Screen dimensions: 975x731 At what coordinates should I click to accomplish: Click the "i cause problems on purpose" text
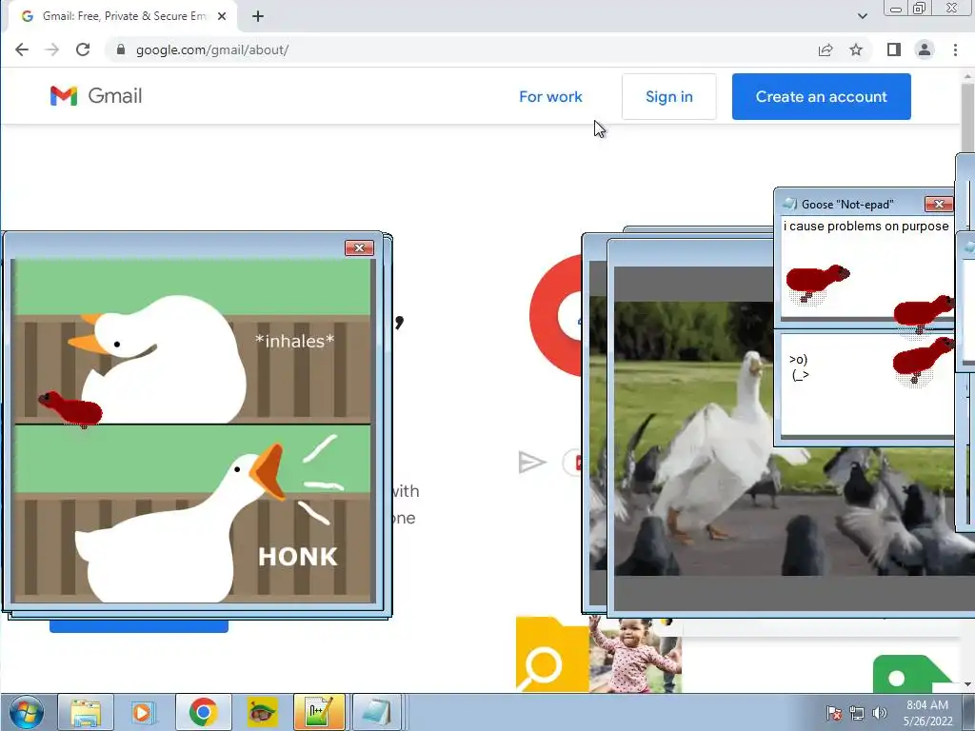866,227
